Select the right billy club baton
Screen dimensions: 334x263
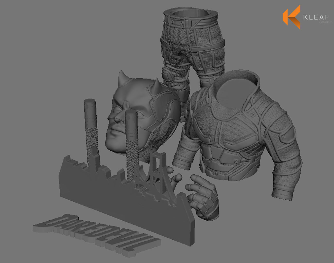tap(132, 145)
